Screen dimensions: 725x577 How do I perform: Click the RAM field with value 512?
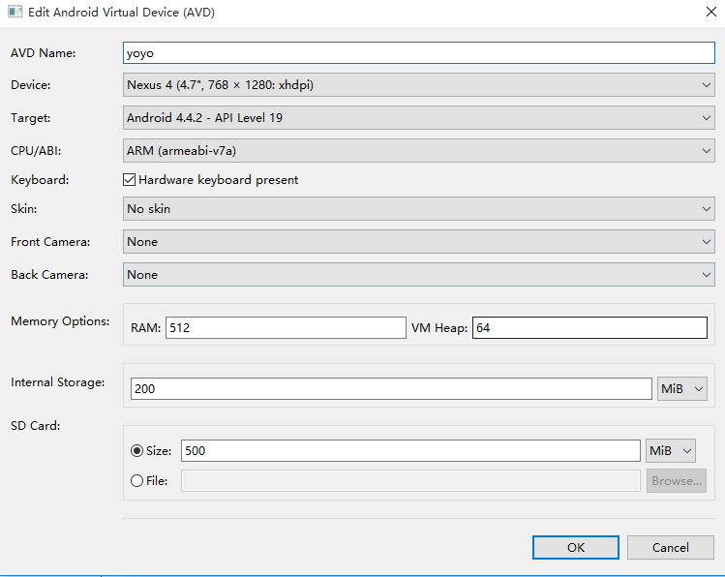(286, 328)
